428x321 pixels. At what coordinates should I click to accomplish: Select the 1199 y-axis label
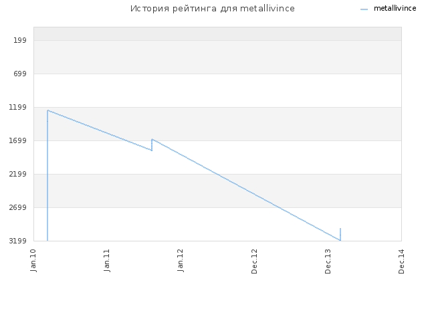(18, 107)
